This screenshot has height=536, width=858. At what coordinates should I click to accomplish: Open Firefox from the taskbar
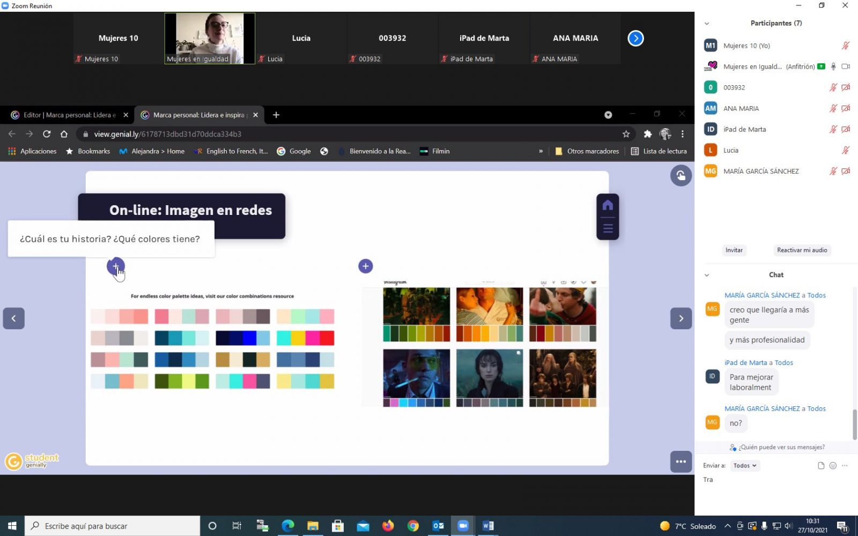pyautogui.click(x=388, y=526)
